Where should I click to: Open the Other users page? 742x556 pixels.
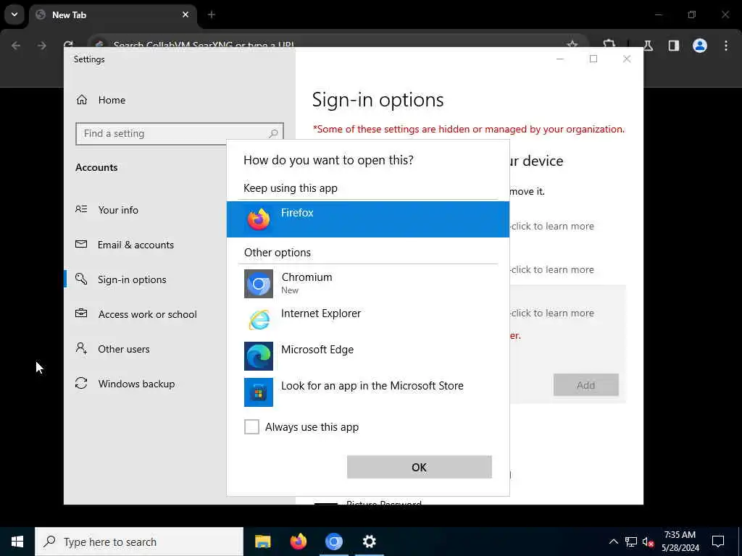[x=124, y=349]
